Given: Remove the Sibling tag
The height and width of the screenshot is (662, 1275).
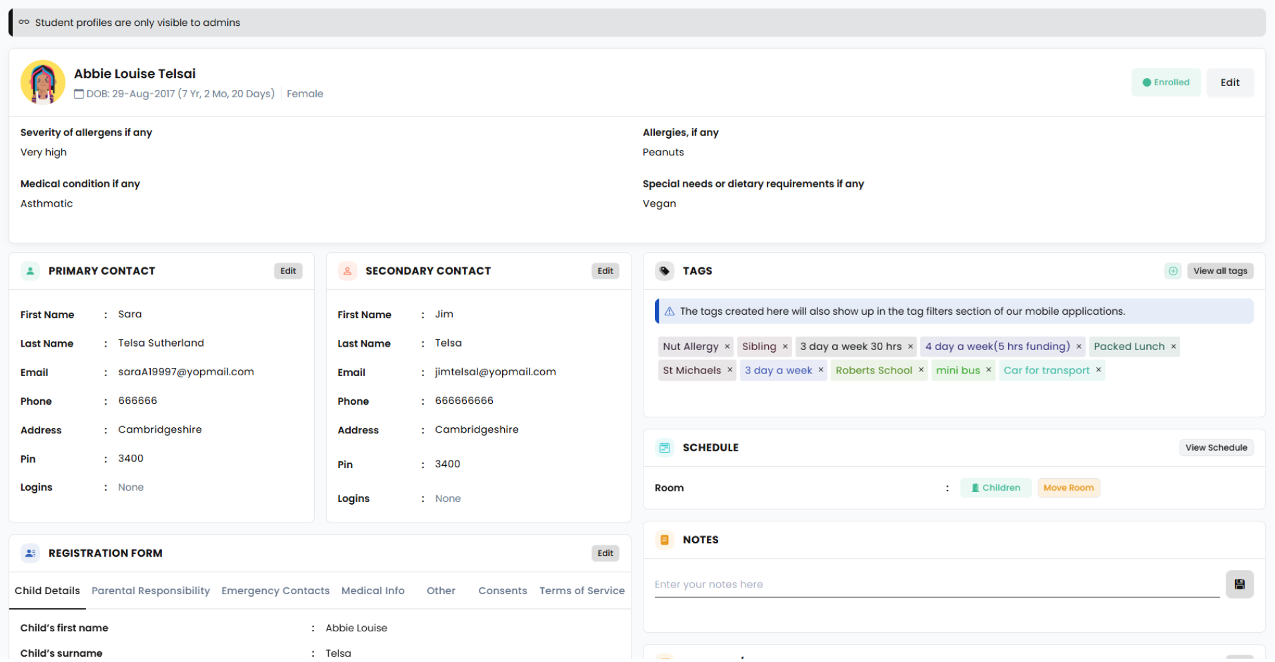Looking at the screenshot, I should pyautogui.click(x=785, y=347).
